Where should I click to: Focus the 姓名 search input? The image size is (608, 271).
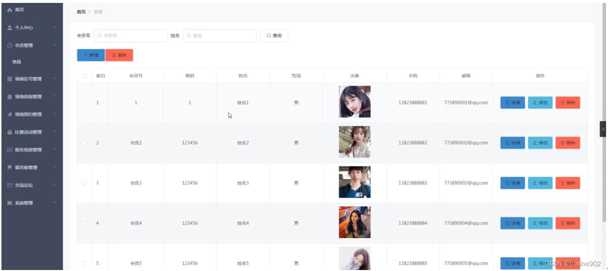point(220,35)
